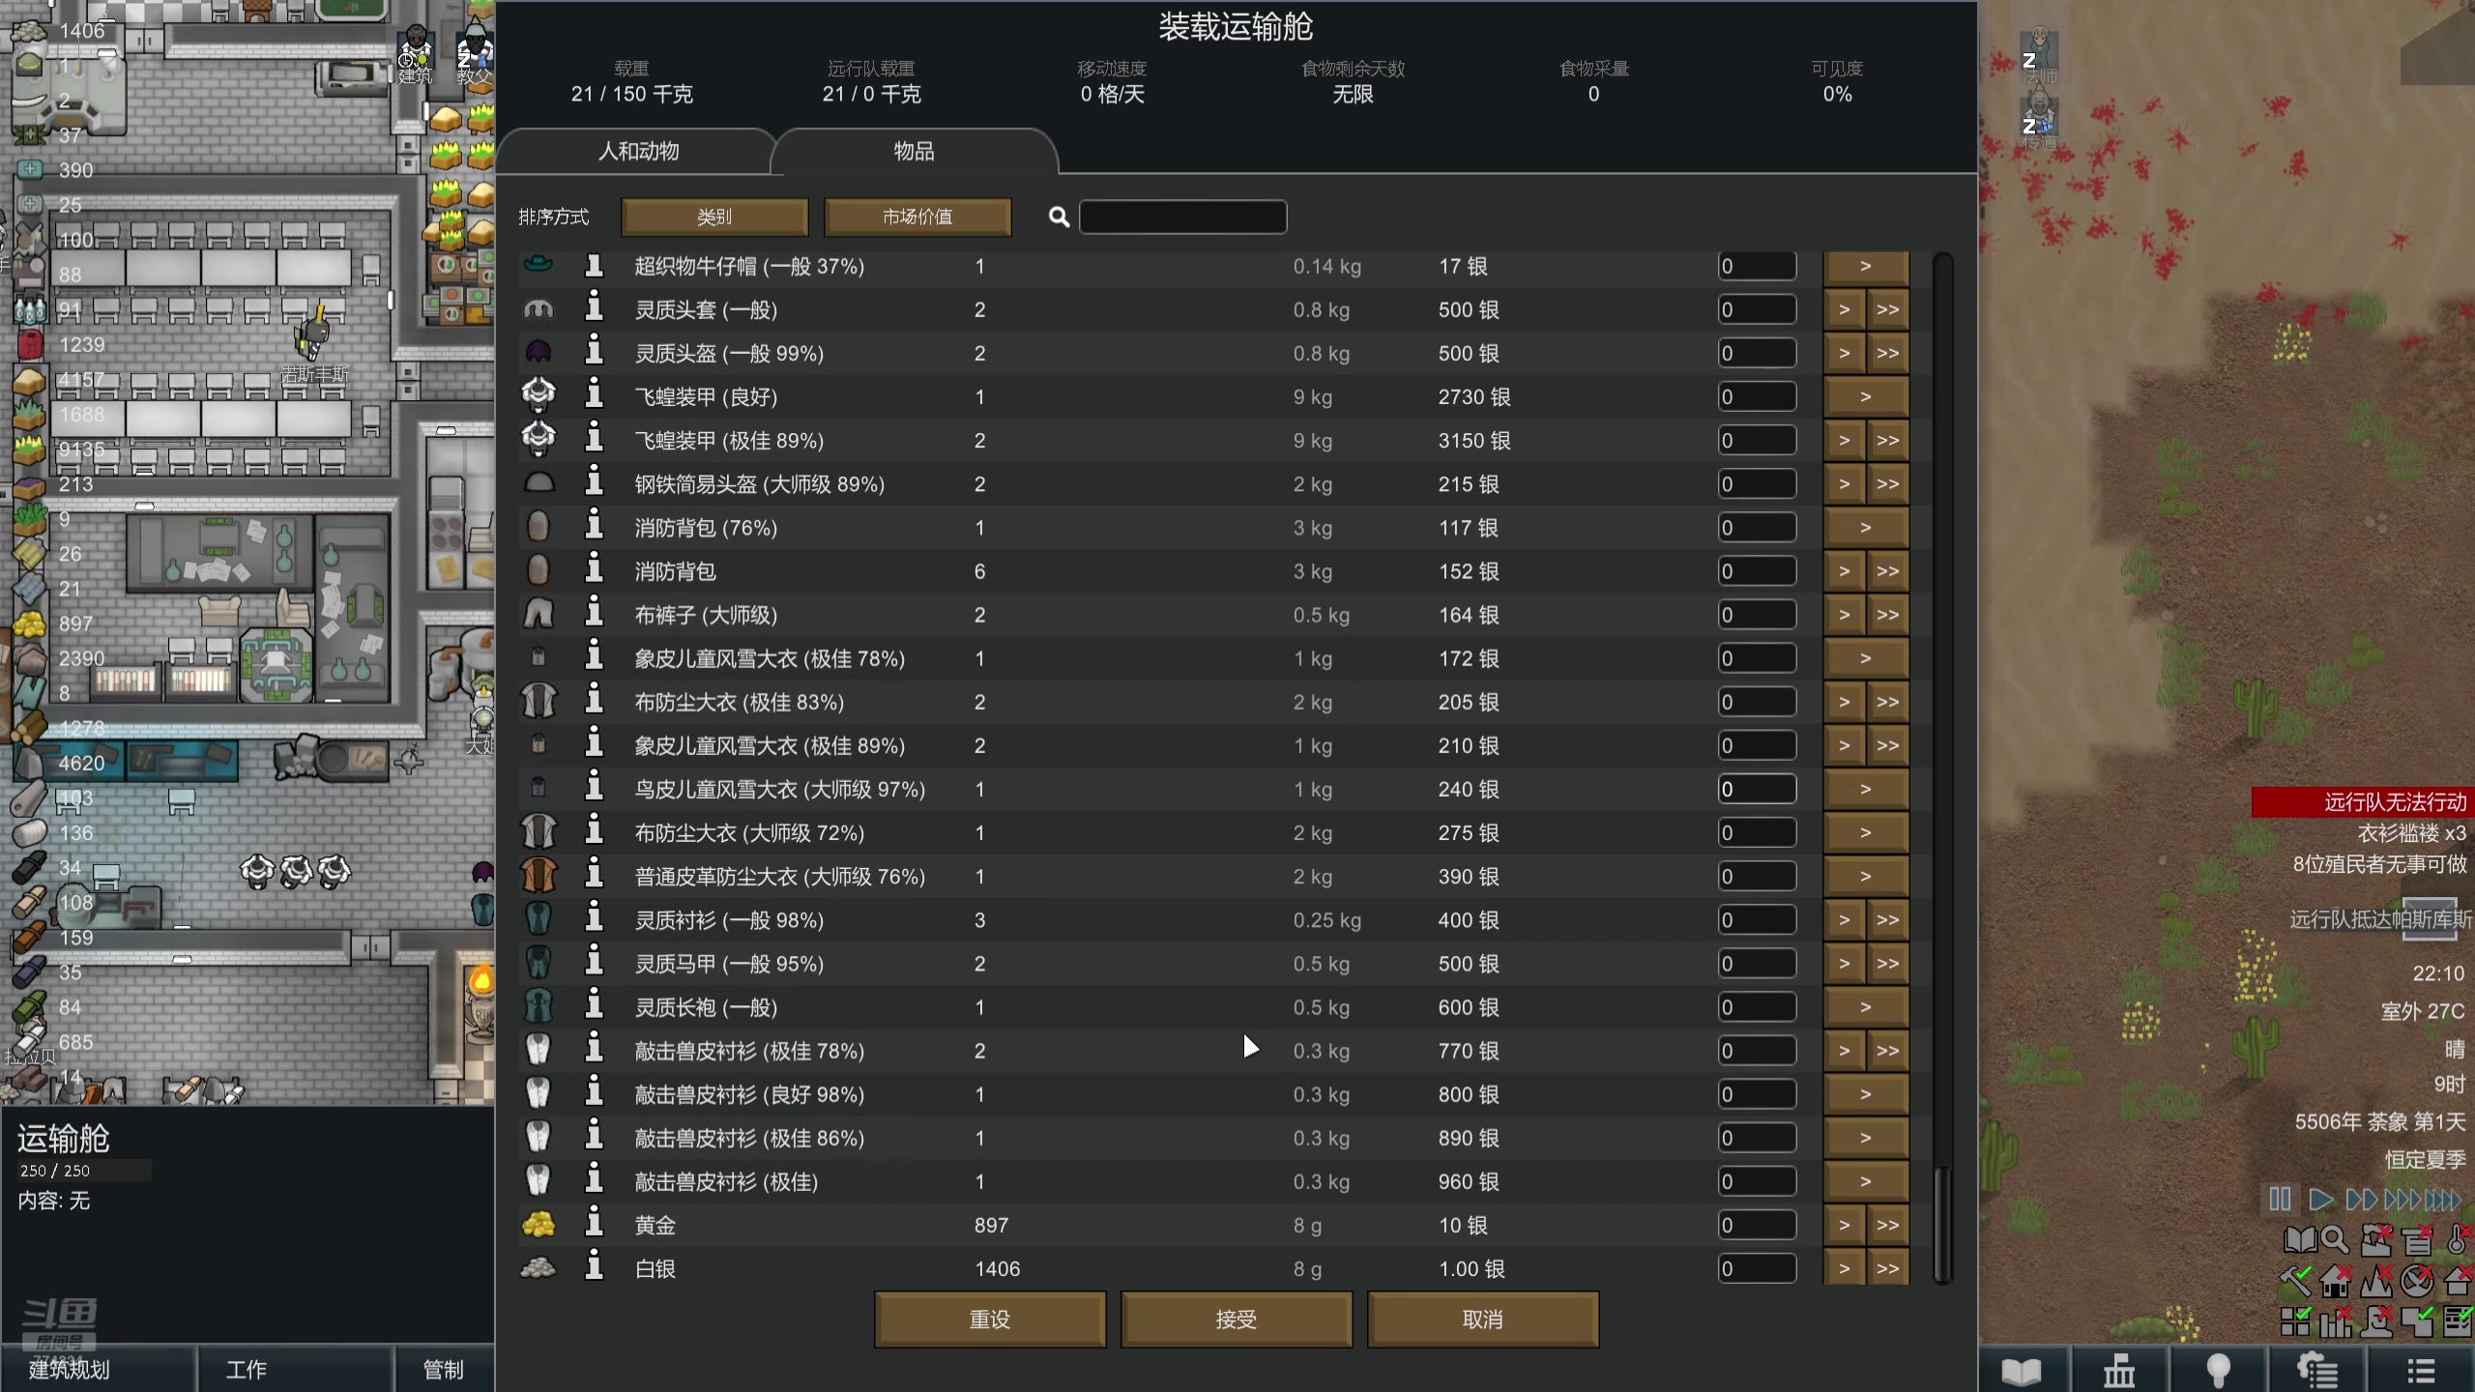
Task: Add one 白银 with > button
Action: (x=1844, y=1268)
